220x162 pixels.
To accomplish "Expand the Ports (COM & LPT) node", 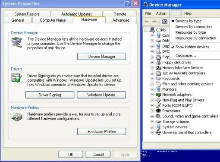I will pyautogui.click(x=152, y=105).
